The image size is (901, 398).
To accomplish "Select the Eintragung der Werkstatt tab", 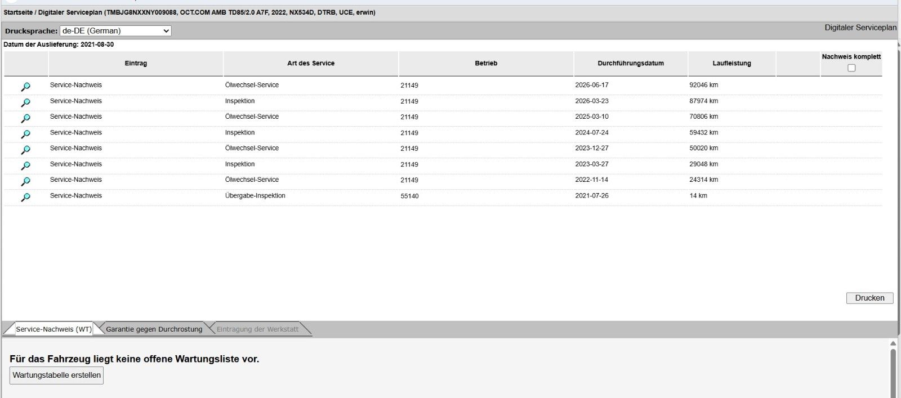I will click(257, 329).
